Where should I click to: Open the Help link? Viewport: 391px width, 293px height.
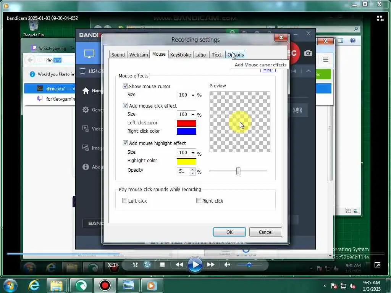[268, 70]
